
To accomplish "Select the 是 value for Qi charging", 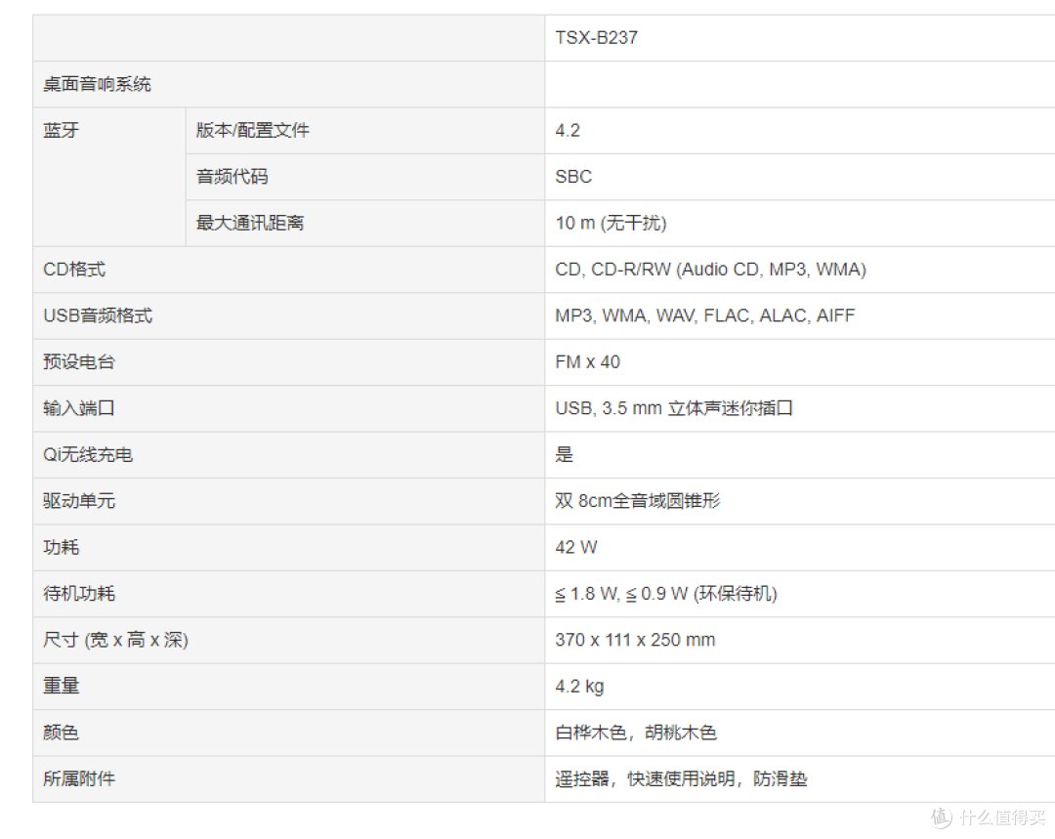I will (x=564, y=455).
